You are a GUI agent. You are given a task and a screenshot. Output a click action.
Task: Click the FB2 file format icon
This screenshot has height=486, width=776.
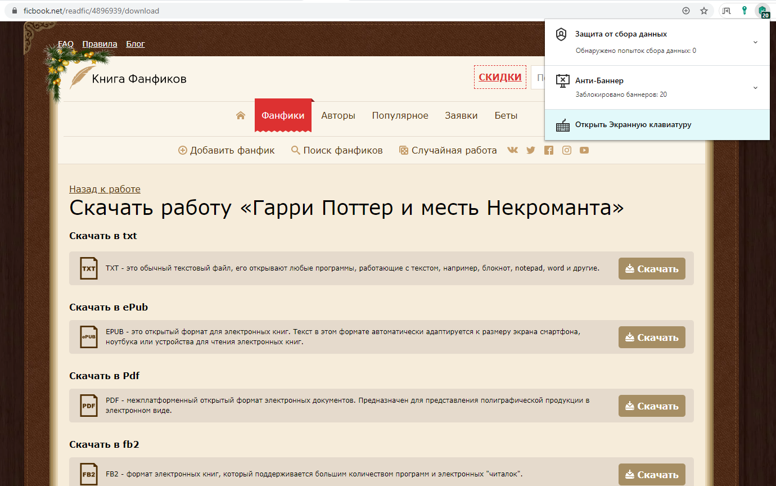pyautogui.click(x=89, y=474)
